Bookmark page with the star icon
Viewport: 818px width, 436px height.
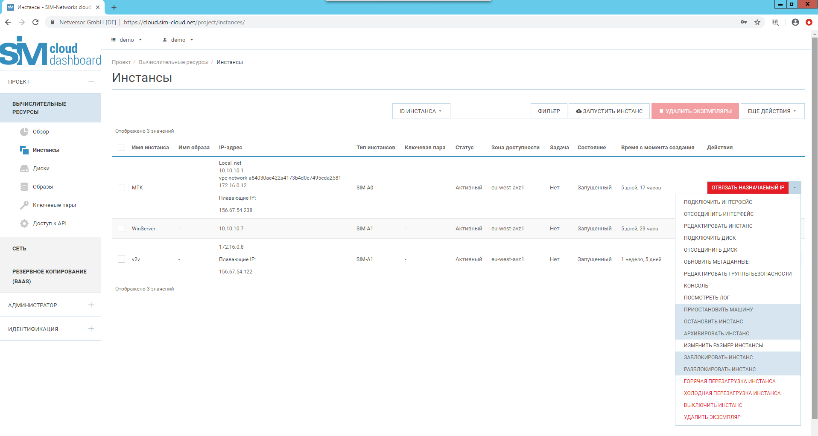[757, 22]
